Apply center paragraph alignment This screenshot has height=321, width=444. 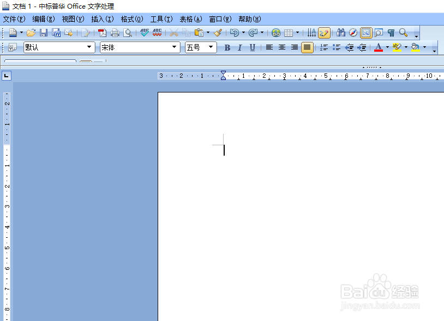[282, 47]
